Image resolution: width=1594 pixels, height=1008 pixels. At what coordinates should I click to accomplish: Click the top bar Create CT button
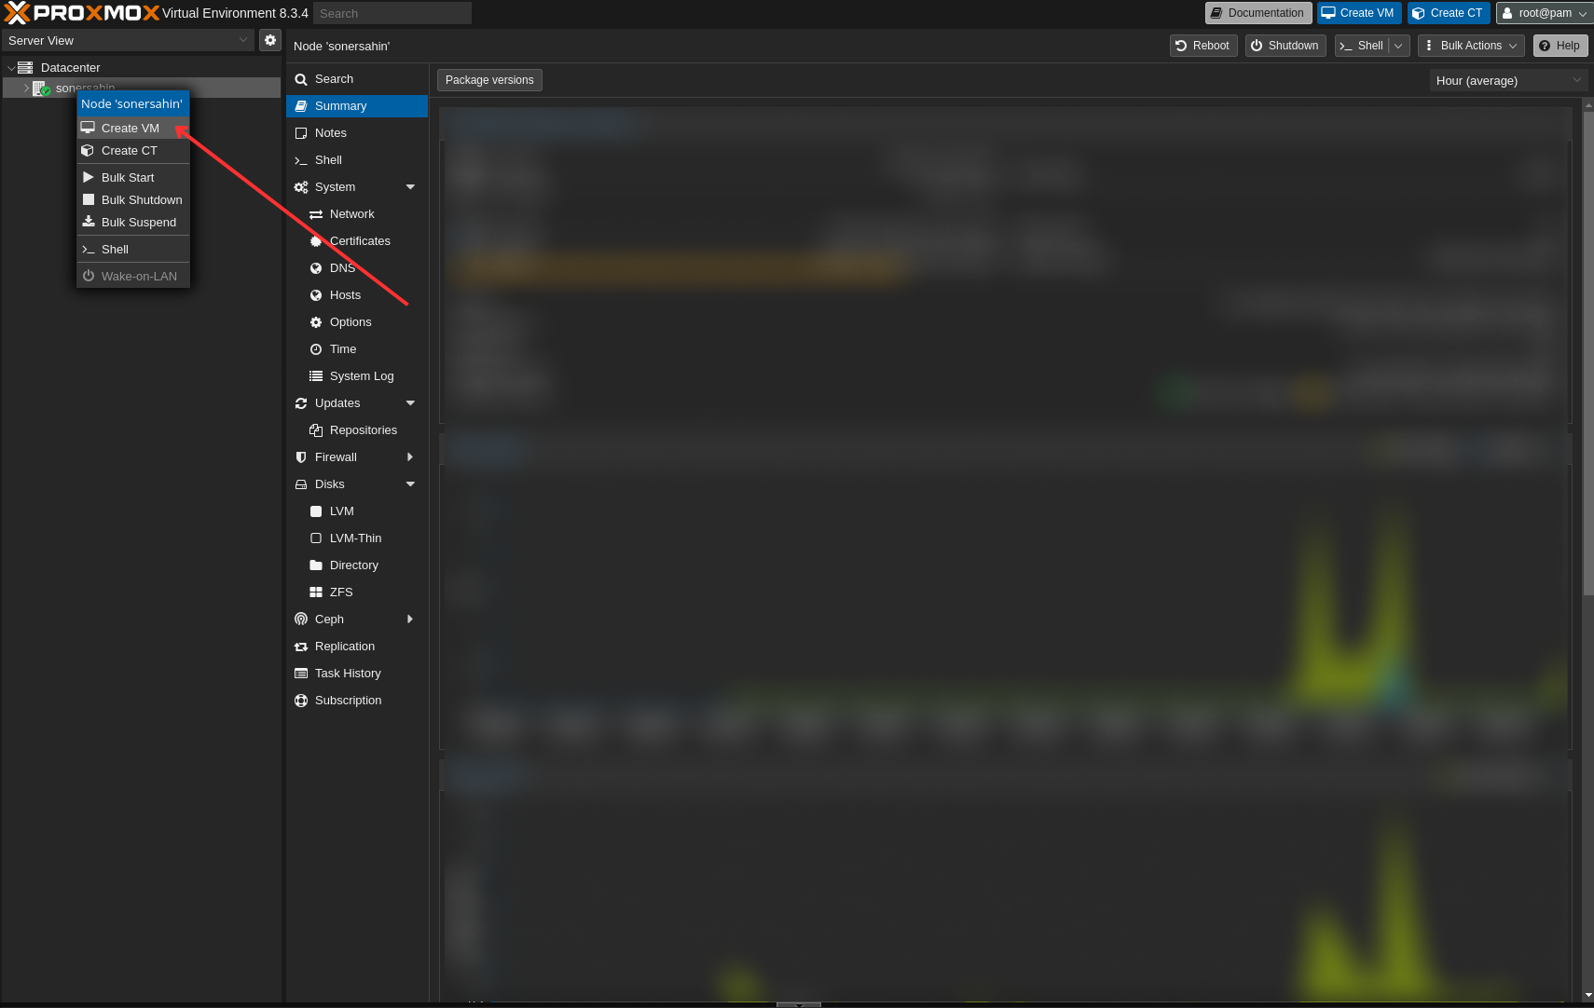(x=1449, y=13)
